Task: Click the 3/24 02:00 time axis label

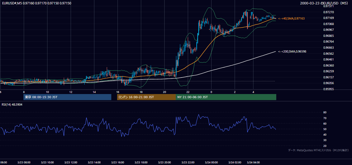Action: [x=235, y=162]
